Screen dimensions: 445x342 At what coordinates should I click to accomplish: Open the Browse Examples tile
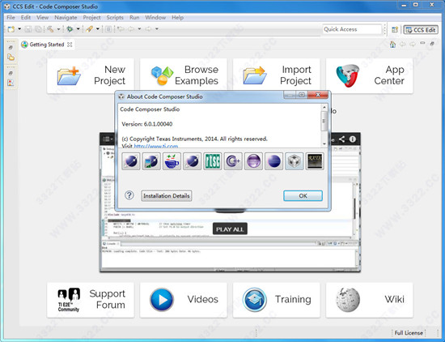[184, 75]
